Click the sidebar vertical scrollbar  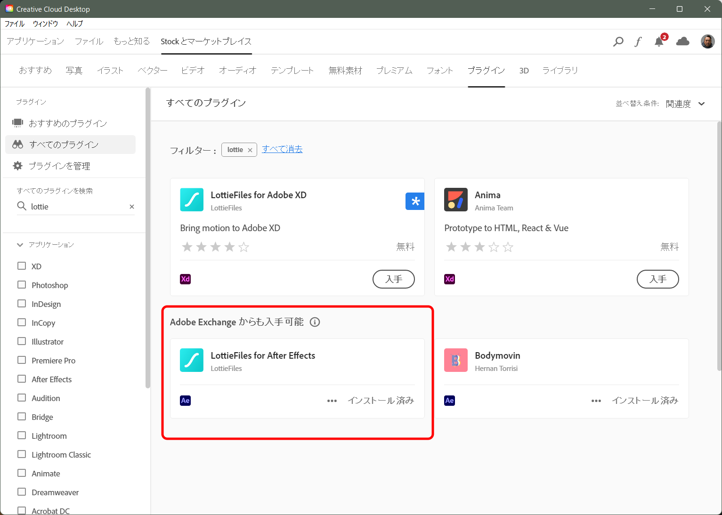coord(148,238)
